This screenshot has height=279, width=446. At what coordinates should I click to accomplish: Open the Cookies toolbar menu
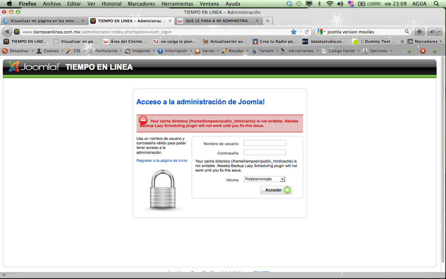[x=50, y=51]
